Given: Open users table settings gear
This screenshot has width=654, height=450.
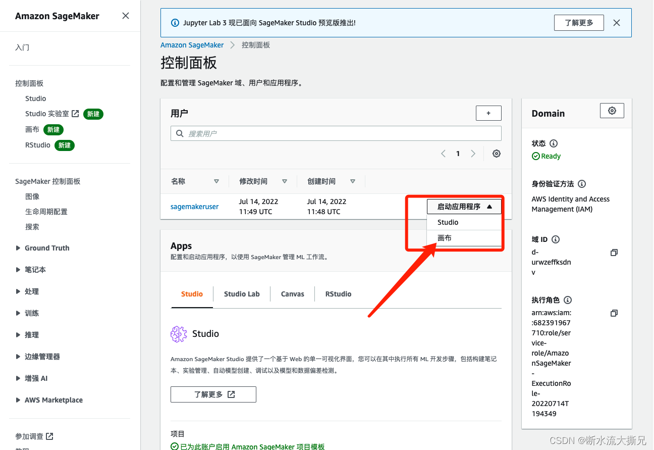Looking at the screenshot, I should click(497, 154).
